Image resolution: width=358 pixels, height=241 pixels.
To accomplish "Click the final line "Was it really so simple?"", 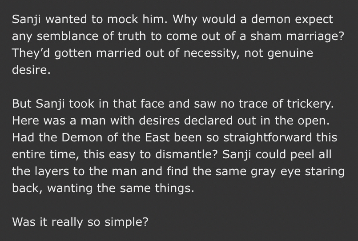I will 80,221.
